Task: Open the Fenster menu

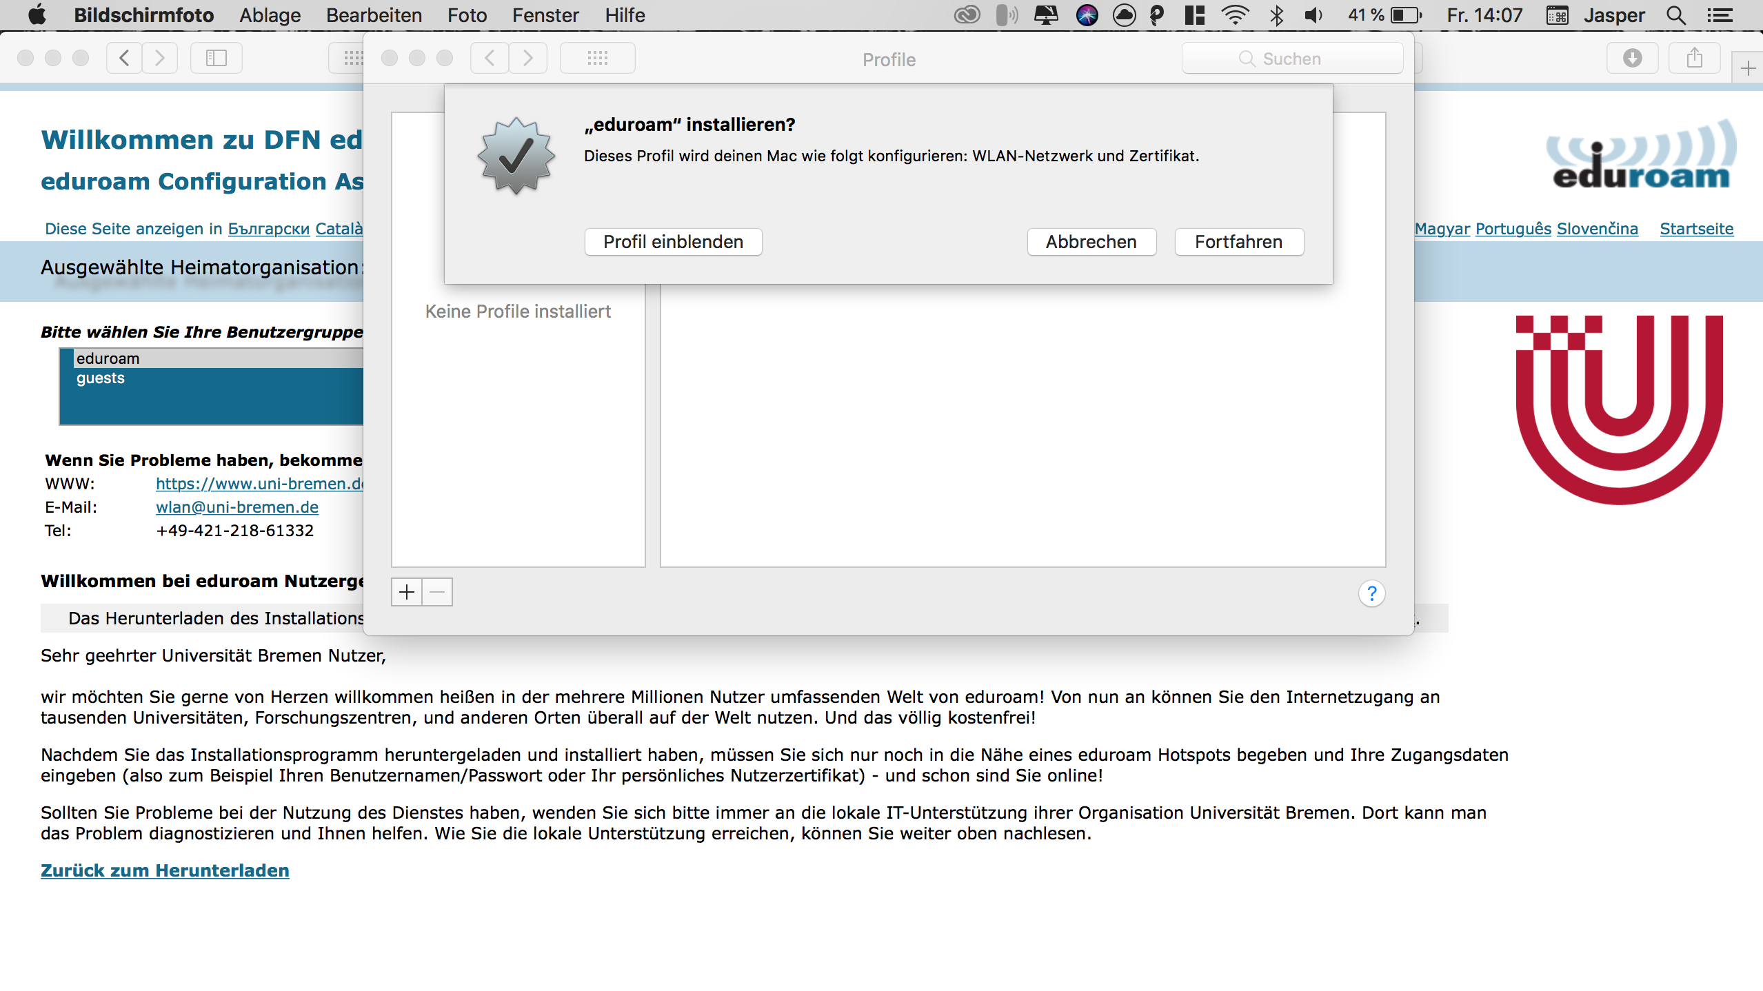Action: pos(545,15)
